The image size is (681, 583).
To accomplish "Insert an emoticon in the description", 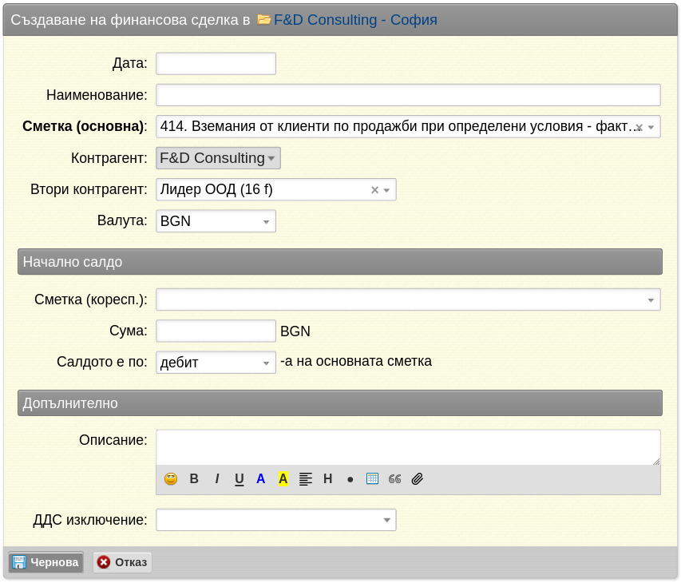I will [171, 478].
